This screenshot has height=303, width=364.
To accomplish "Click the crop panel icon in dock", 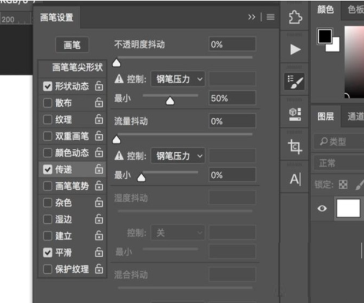I will tap(295, 147).
